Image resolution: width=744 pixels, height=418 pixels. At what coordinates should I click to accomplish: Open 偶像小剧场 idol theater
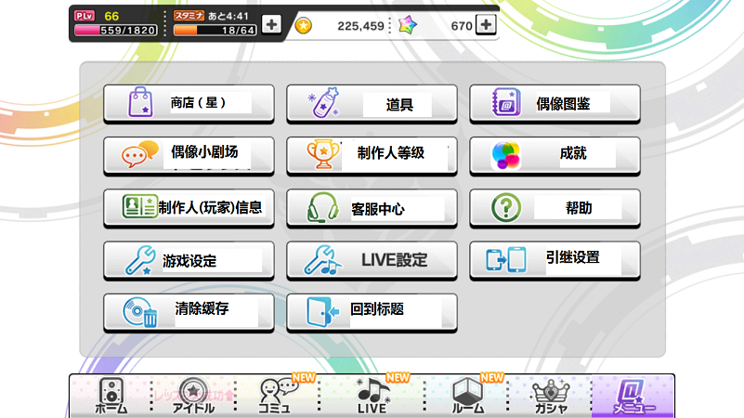189,156
